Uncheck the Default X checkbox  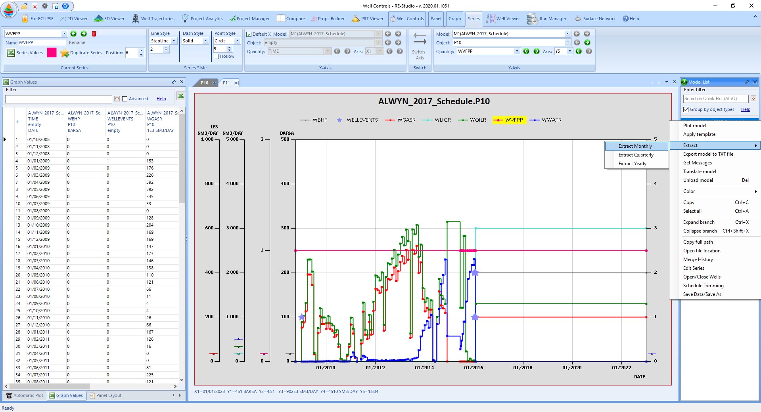click(x=249, y=34)
